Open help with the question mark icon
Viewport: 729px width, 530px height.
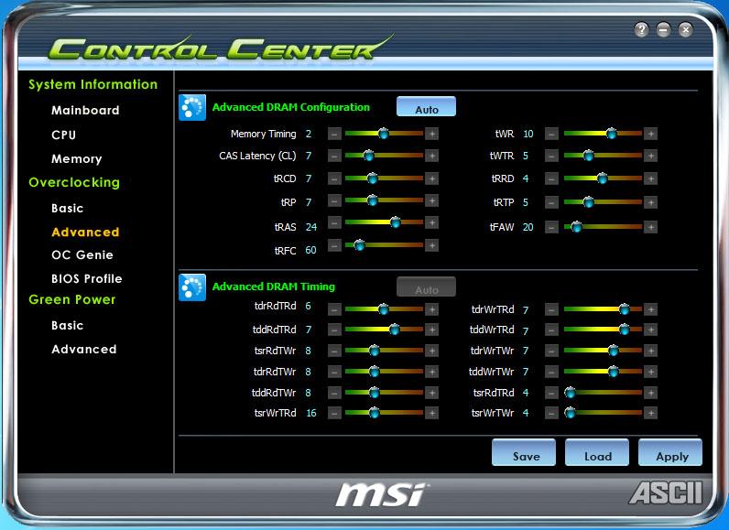pyautogui.click(x=641, y=30)
